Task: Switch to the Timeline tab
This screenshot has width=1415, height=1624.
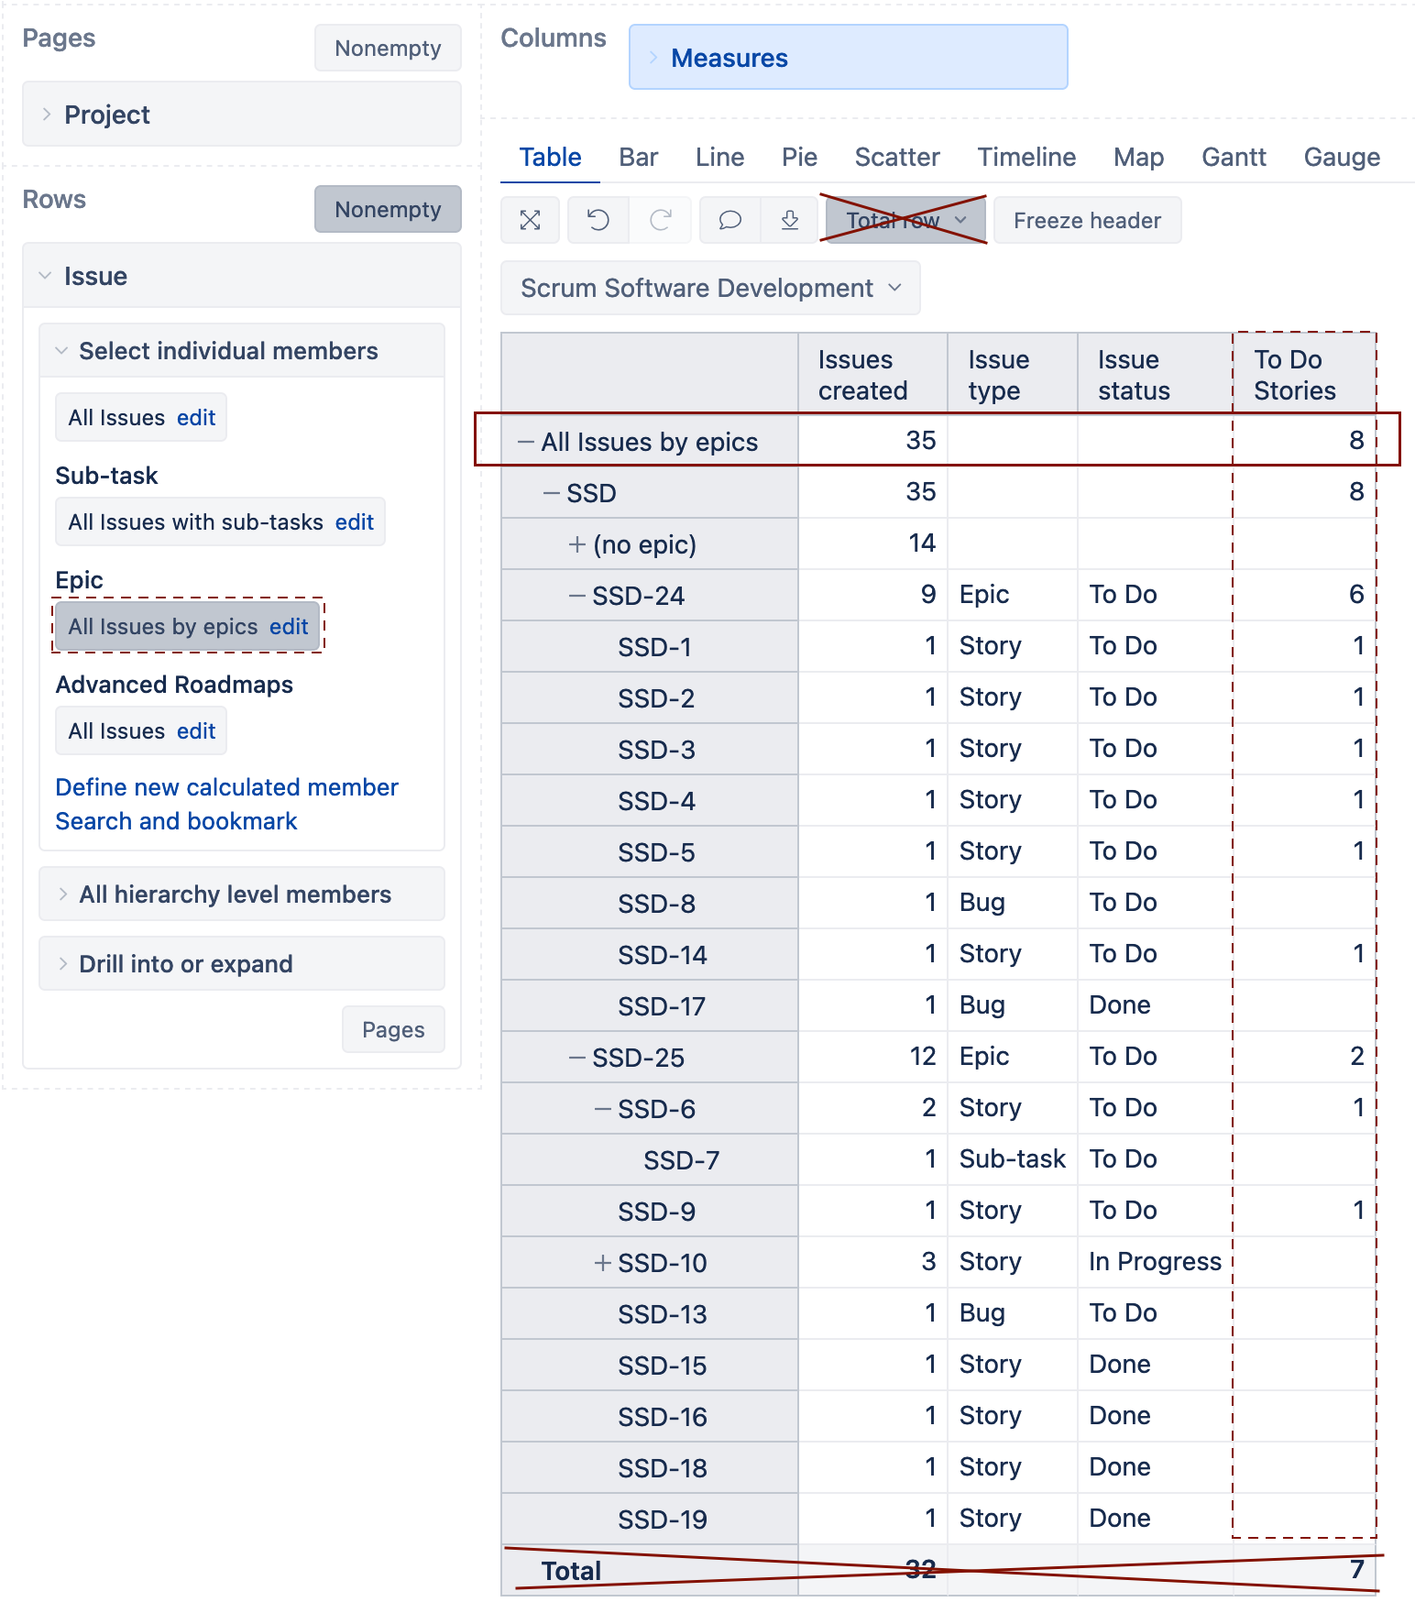Action: point(1026,157)
